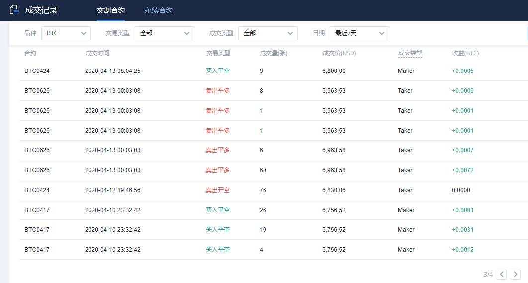Expand the 交易类型 全部 dropdown

165,33
